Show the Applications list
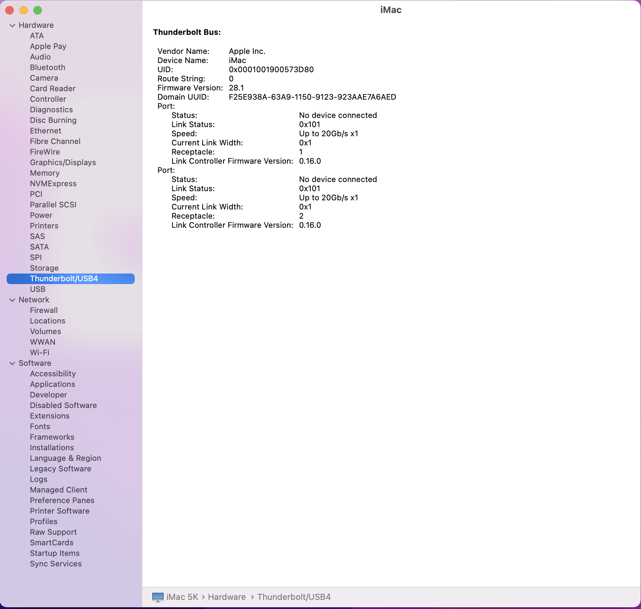 (x=53, y=384)
